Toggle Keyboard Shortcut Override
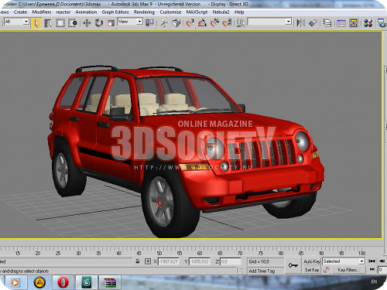 [x=176, y=23]
